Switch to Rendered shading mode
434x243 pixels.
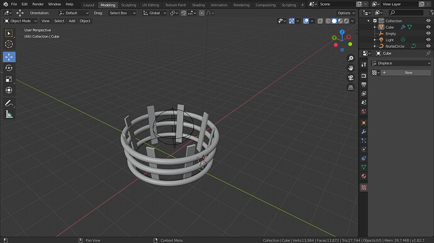(347, 21)
